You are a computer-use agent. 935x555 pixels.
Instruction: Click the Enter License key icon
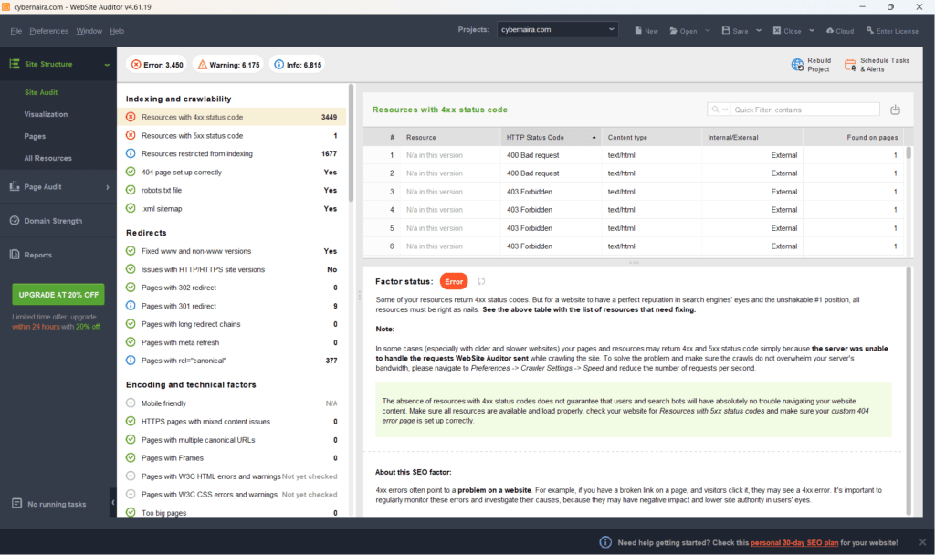870,30
